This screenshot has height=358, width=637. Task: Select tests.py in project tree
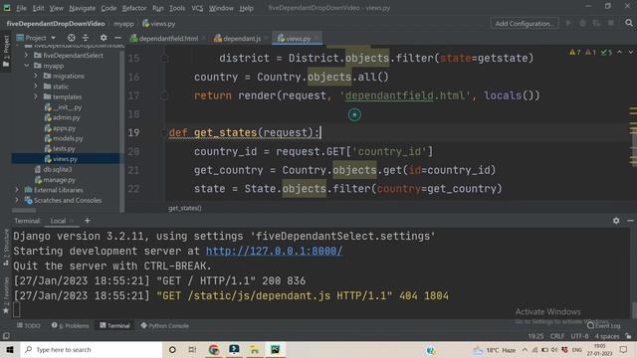click(x=60, y=148)
